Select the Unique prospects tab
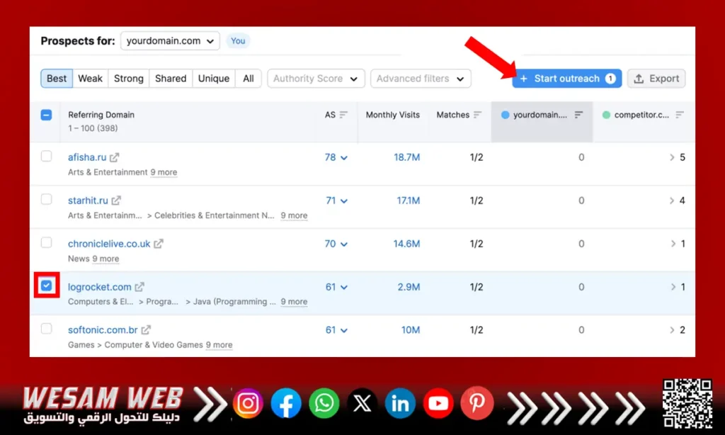This screenshot has height=435, width=725. coord(213,79)
